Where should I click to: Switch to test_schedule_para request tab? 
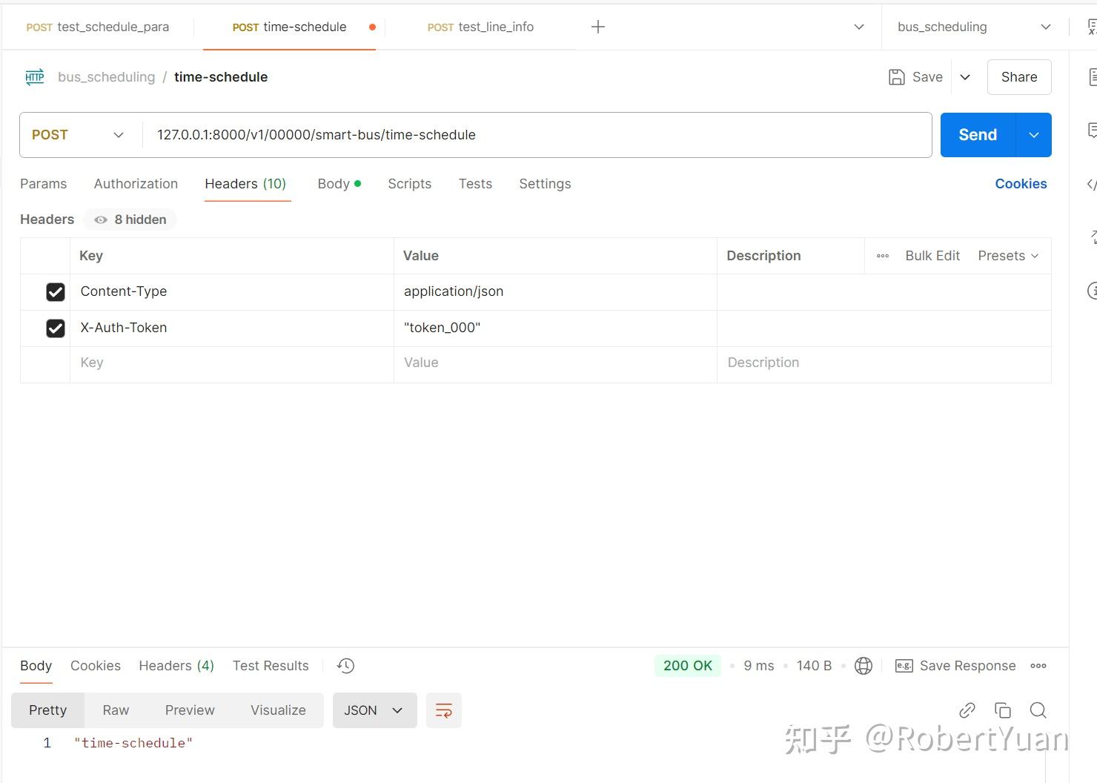tap(98, 27)
